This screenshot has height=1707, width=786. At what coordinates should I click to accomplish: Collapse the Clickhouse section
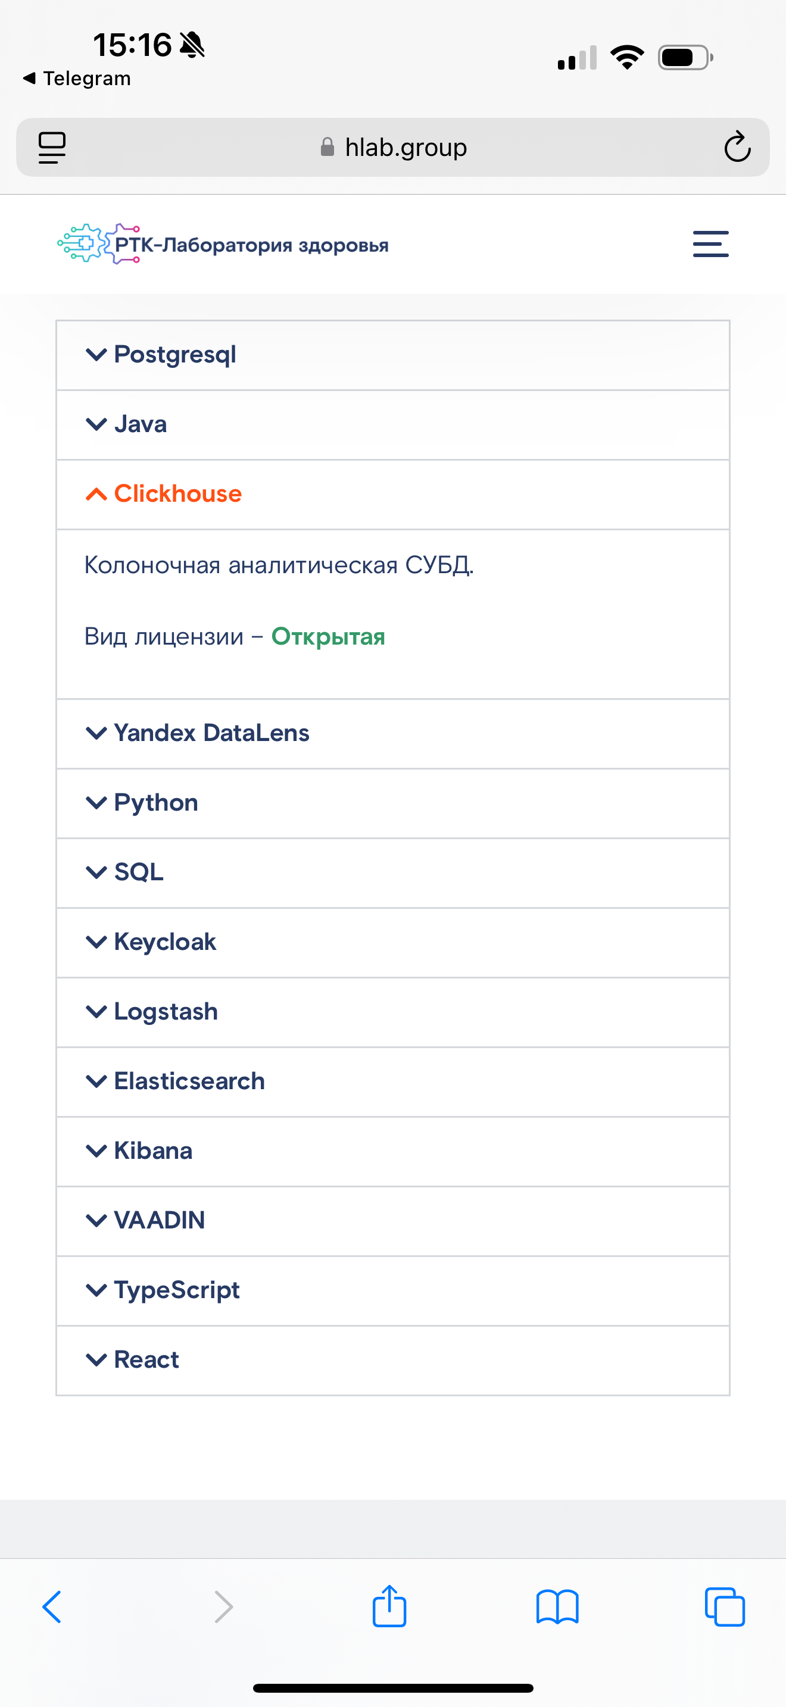[393, 493]
